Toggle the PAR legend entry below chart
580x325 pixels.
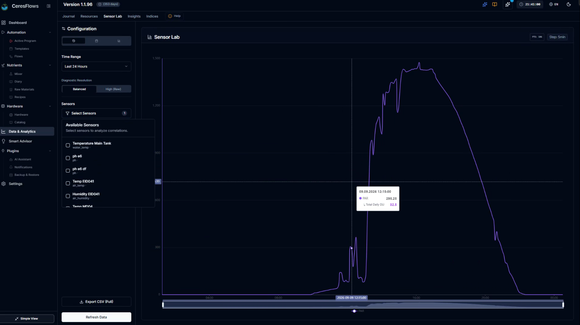click(358, 311)
